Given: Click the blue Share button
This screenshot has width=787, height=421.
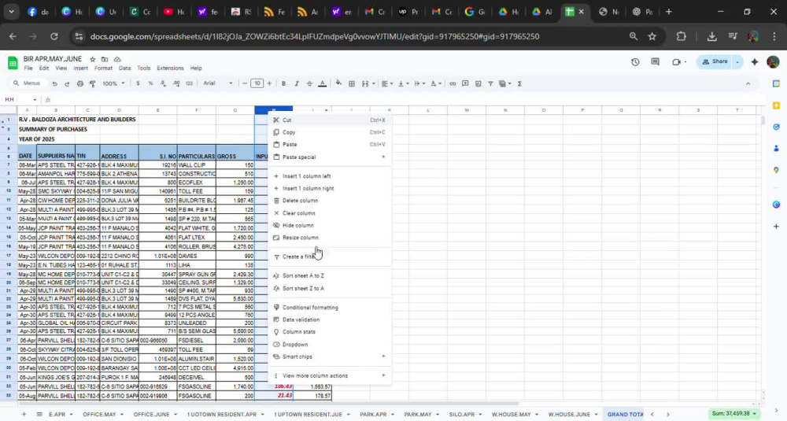Looking at the screenshot, I should tap(715, 61).
